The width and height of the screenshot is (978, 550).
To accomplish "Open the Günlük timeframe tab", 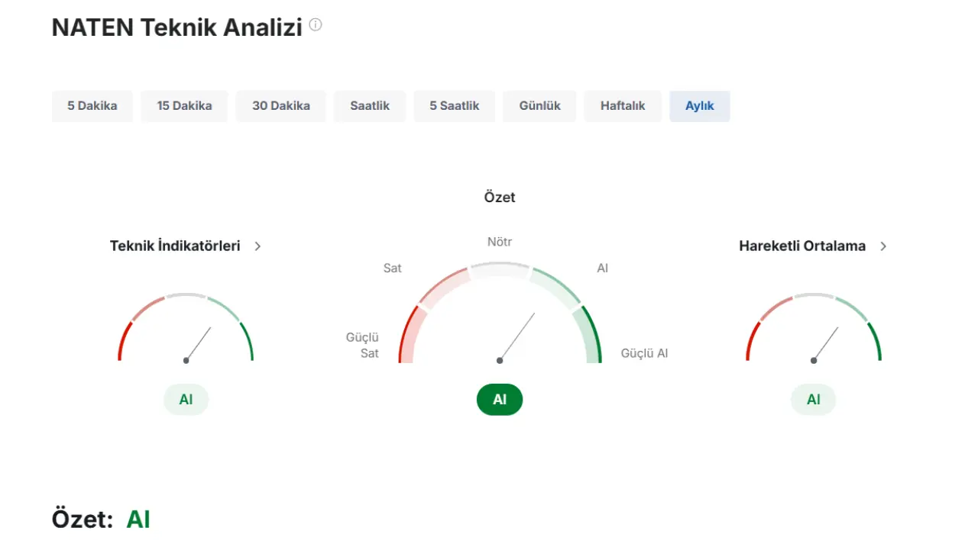I will (539, 106).
